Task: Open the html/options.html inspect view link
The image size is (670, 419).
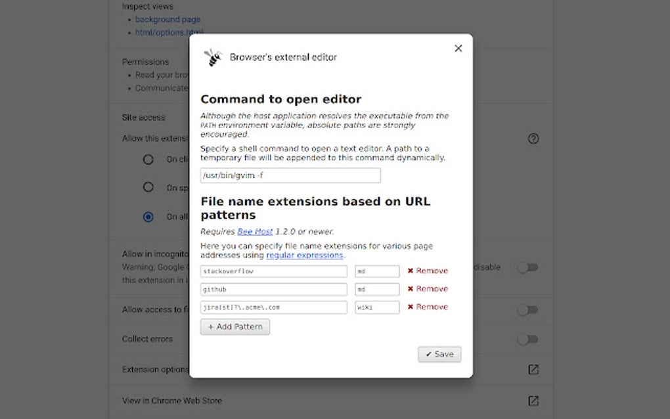Action: (169, 32)
